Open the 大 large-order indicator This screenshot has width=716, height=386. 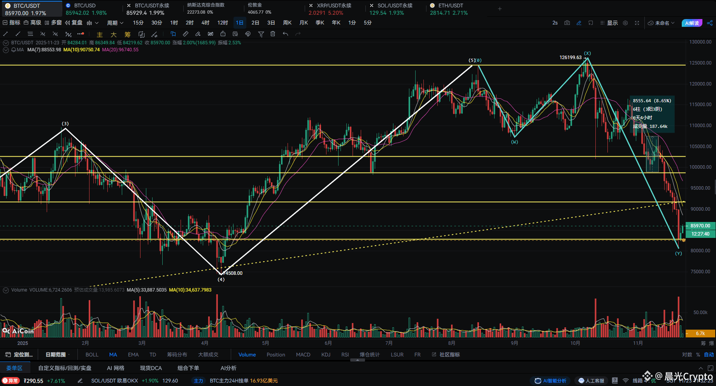pyautogui.click(x=114, y=35)
